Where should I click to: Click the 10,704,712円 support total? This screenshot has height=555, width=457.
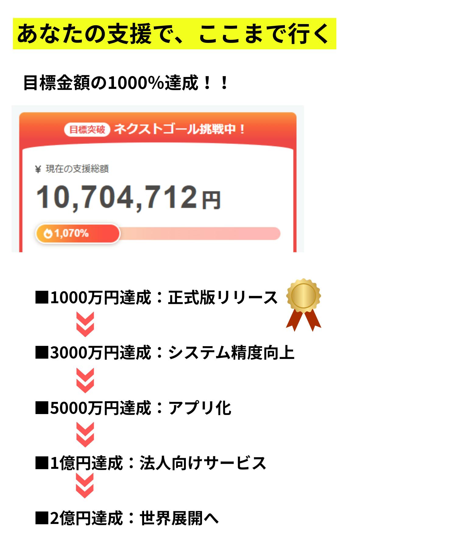point(128,198)
